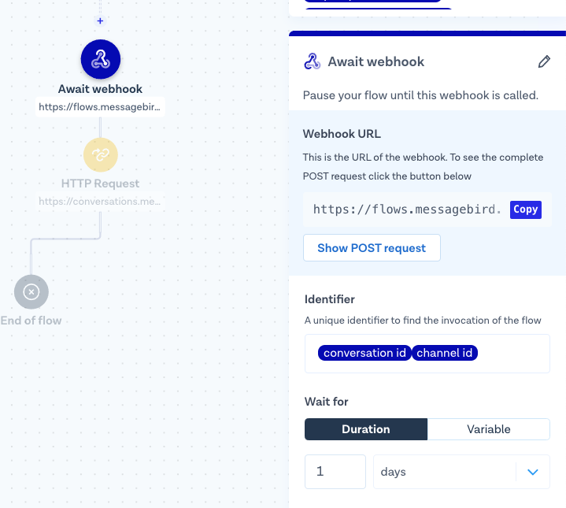Edit the Await webhook name with pencil
This screenshot has width=566, height=508.
(544, 61)
